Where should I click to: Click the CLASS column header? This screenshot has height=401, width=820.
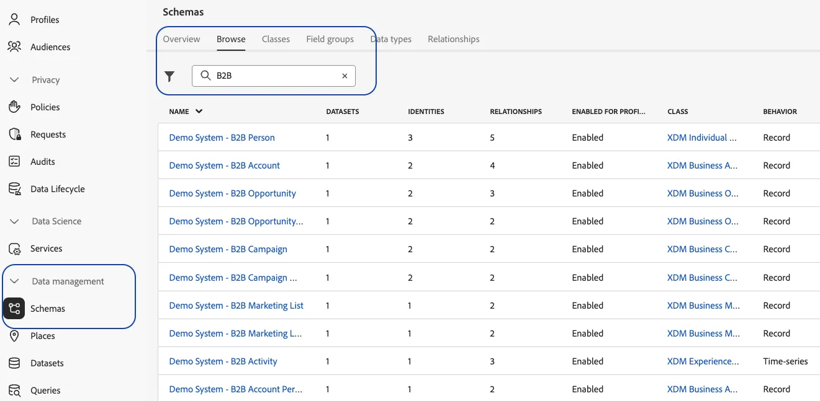click(x=677, y=112)
